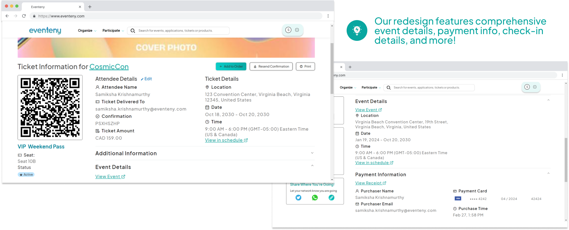
Task: Click the S profile avatar in the front window
Action: pos(288,30)
